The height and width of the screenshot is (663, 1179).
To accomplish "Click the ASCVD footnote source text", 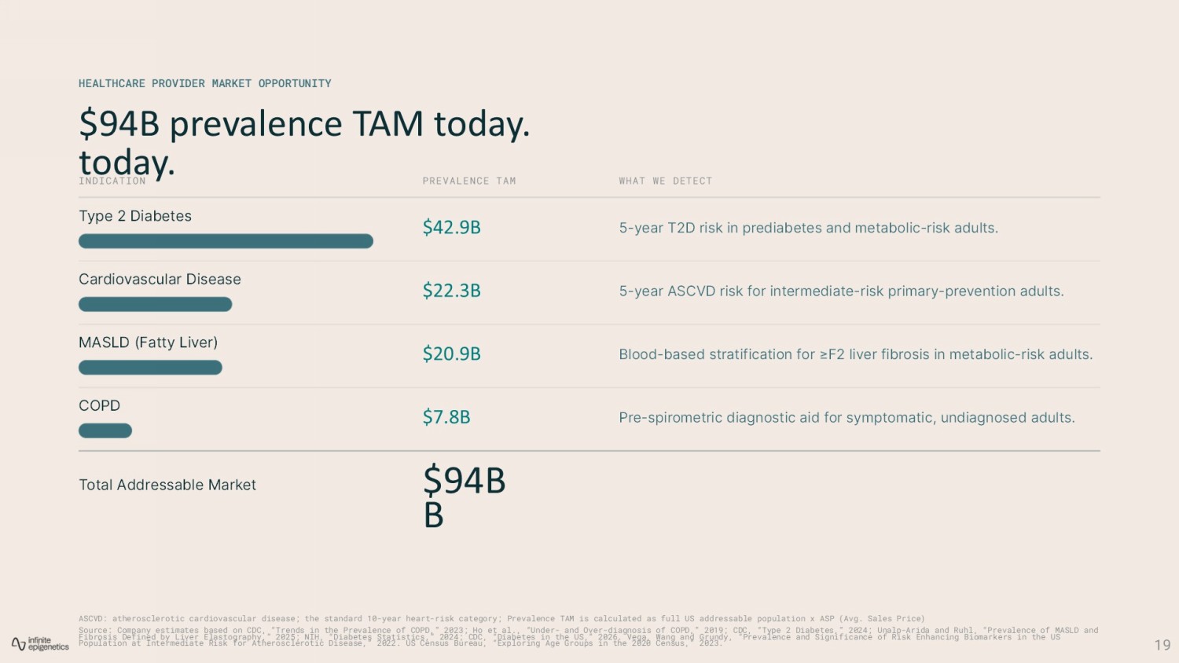I will (x=501, y=619).
